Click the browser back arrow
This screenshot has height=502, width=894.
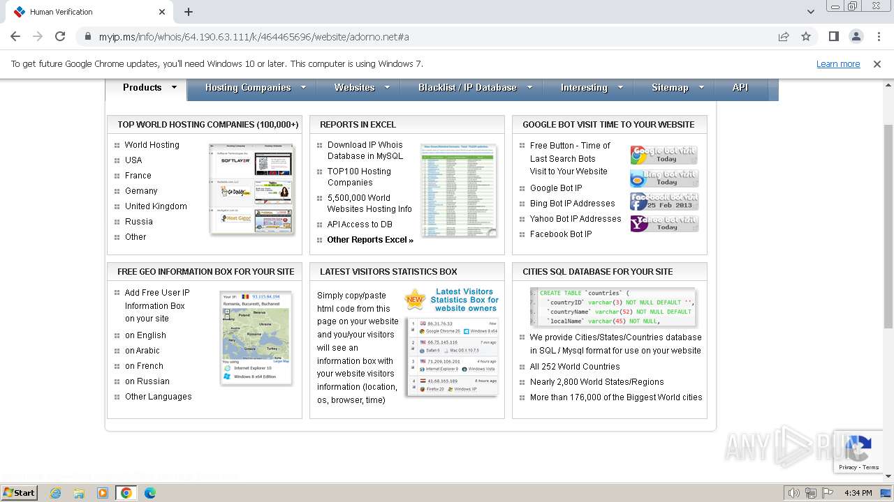point(15,36)
